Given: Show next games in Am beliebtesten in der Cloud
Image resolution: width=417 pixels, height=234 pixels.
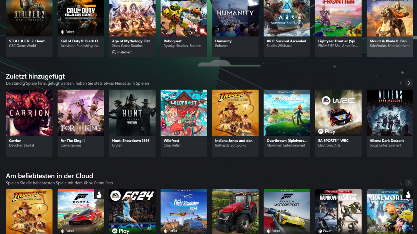Looking at the screenshot, I should (409, 182).
